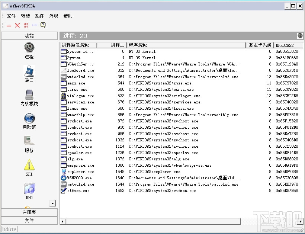Click the GDT/IDT toolbar icon

(26, 25)
